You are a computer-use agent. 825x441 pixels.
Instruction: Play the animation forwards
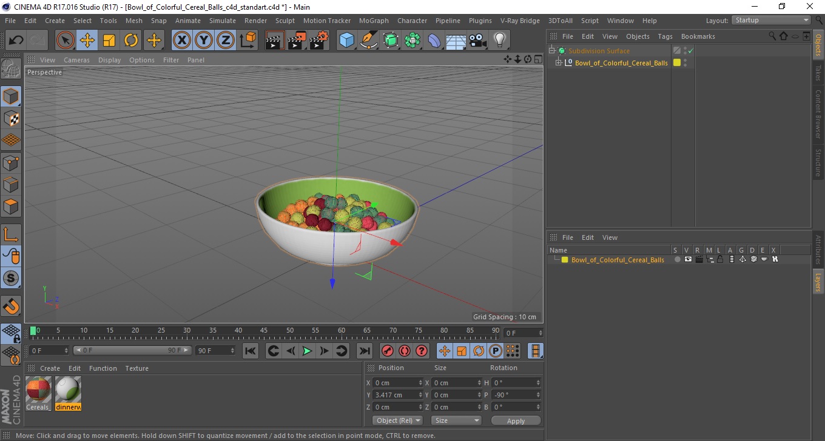pos(307,351)
